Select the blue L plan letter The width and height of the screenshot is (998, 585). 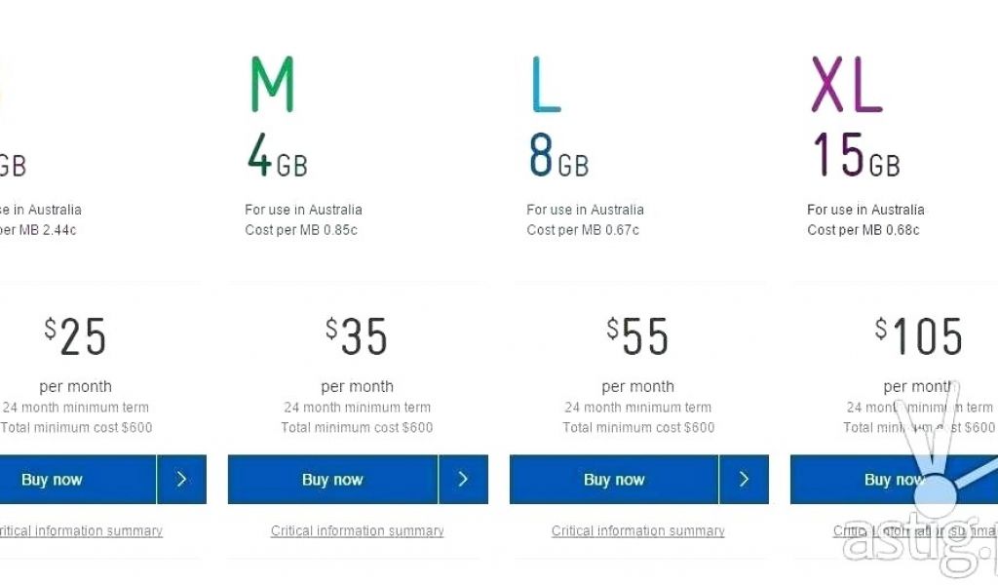546,85
